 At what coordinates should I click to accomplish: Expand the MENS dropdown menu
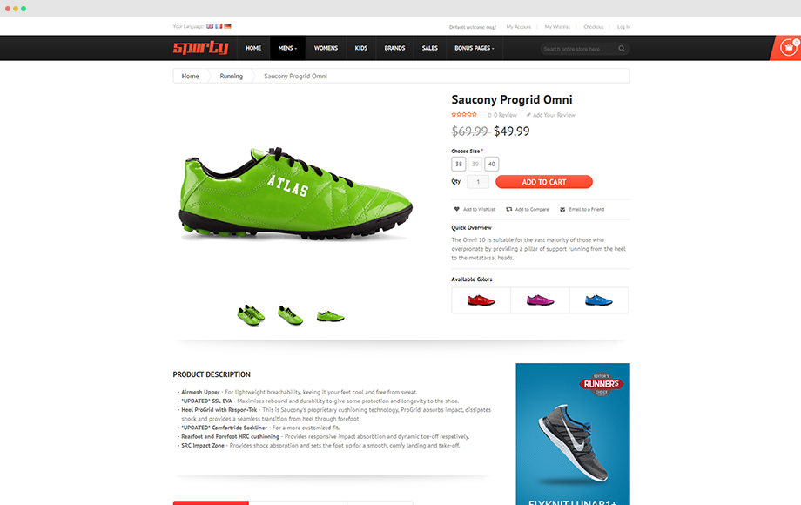click(287, 48)
